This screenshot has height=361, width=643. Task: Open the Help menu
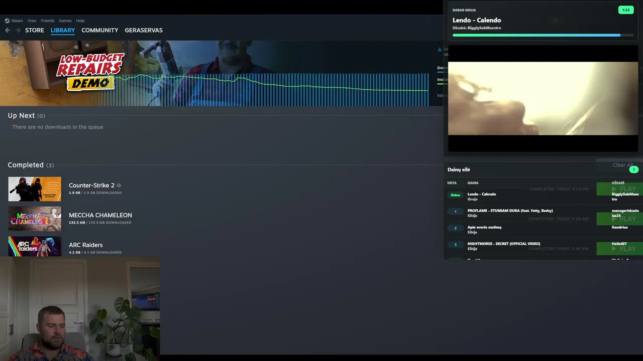pyautogui.click(x=80, y=21)
